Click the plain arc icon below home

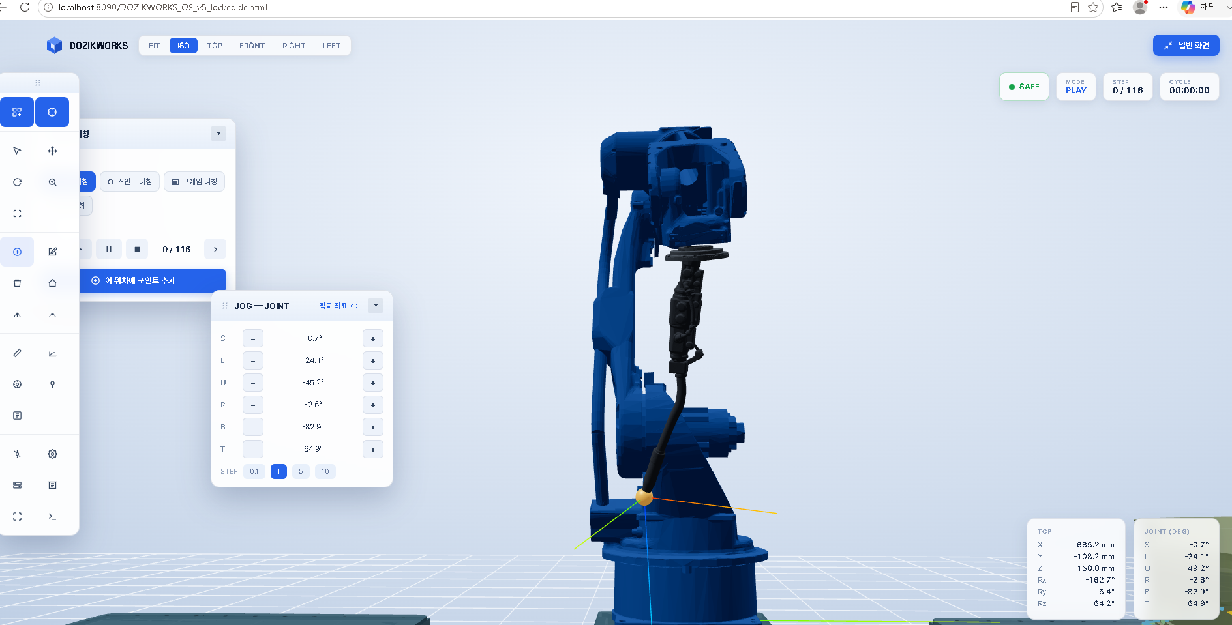53,315
